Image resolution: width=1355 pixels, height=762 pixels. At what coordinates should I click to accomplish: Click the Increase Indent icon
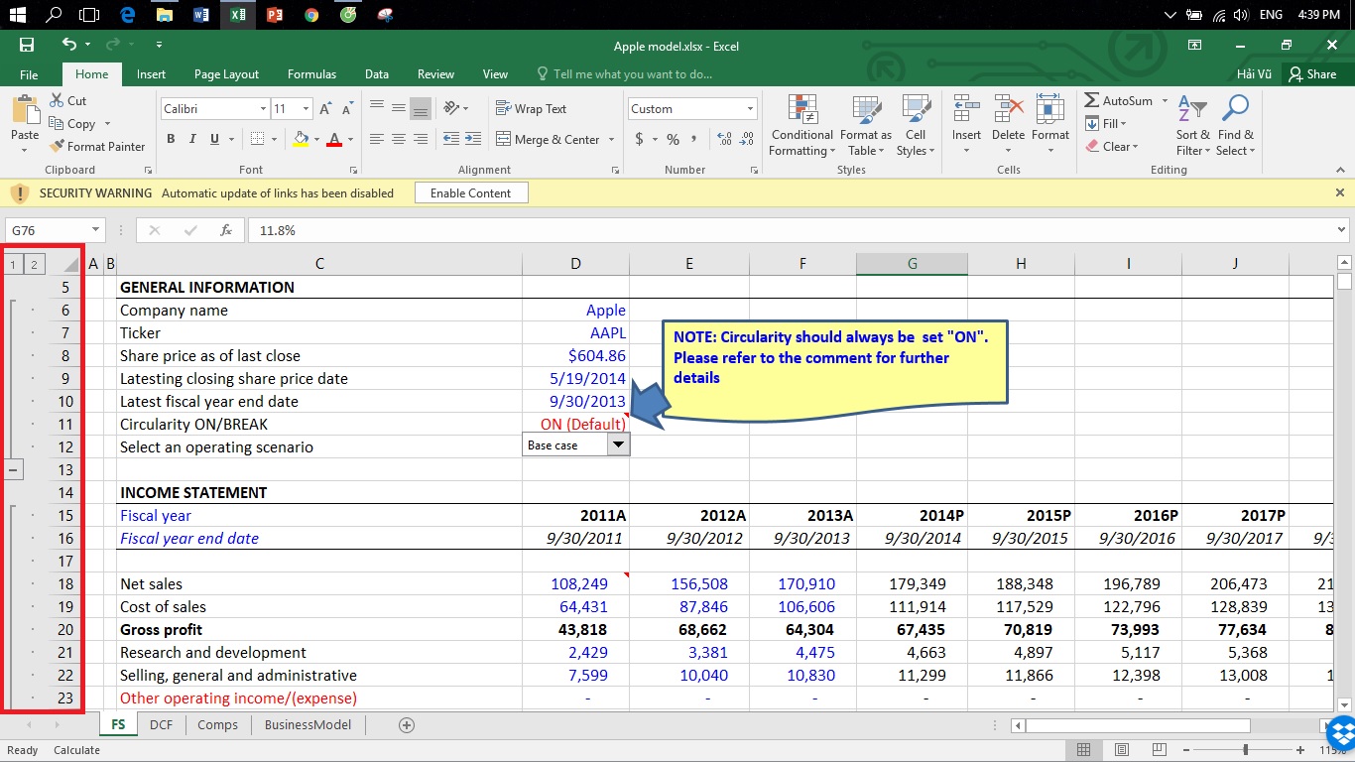coord(473,139)
